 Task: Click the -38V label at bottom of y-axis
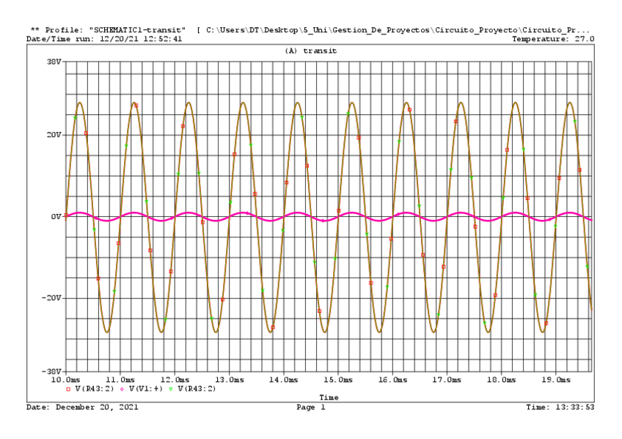(51, 372)
